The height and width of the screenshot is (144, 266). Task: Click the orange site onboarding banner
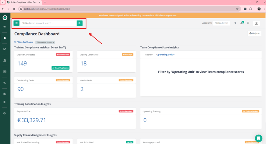click(x=138, y=15)
